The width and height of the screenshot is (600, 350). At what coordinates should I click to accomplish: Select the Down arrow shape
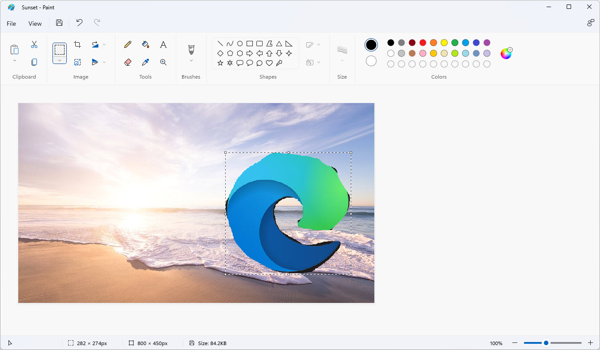[x=279, y=53]
